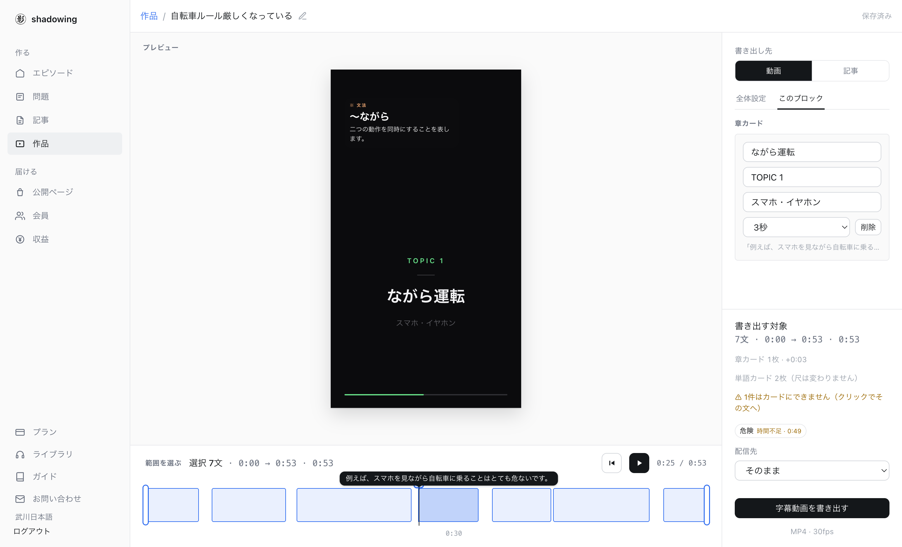Click the 1件はカードにできません warning link

(809, 402)
